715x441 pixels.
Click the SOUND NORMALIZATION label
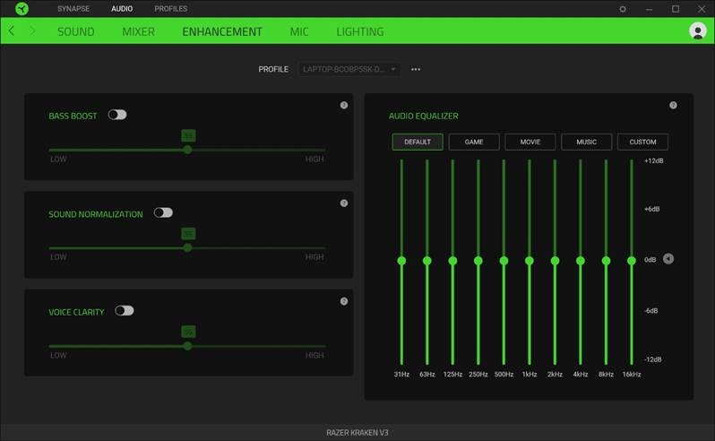click(95, 214)
